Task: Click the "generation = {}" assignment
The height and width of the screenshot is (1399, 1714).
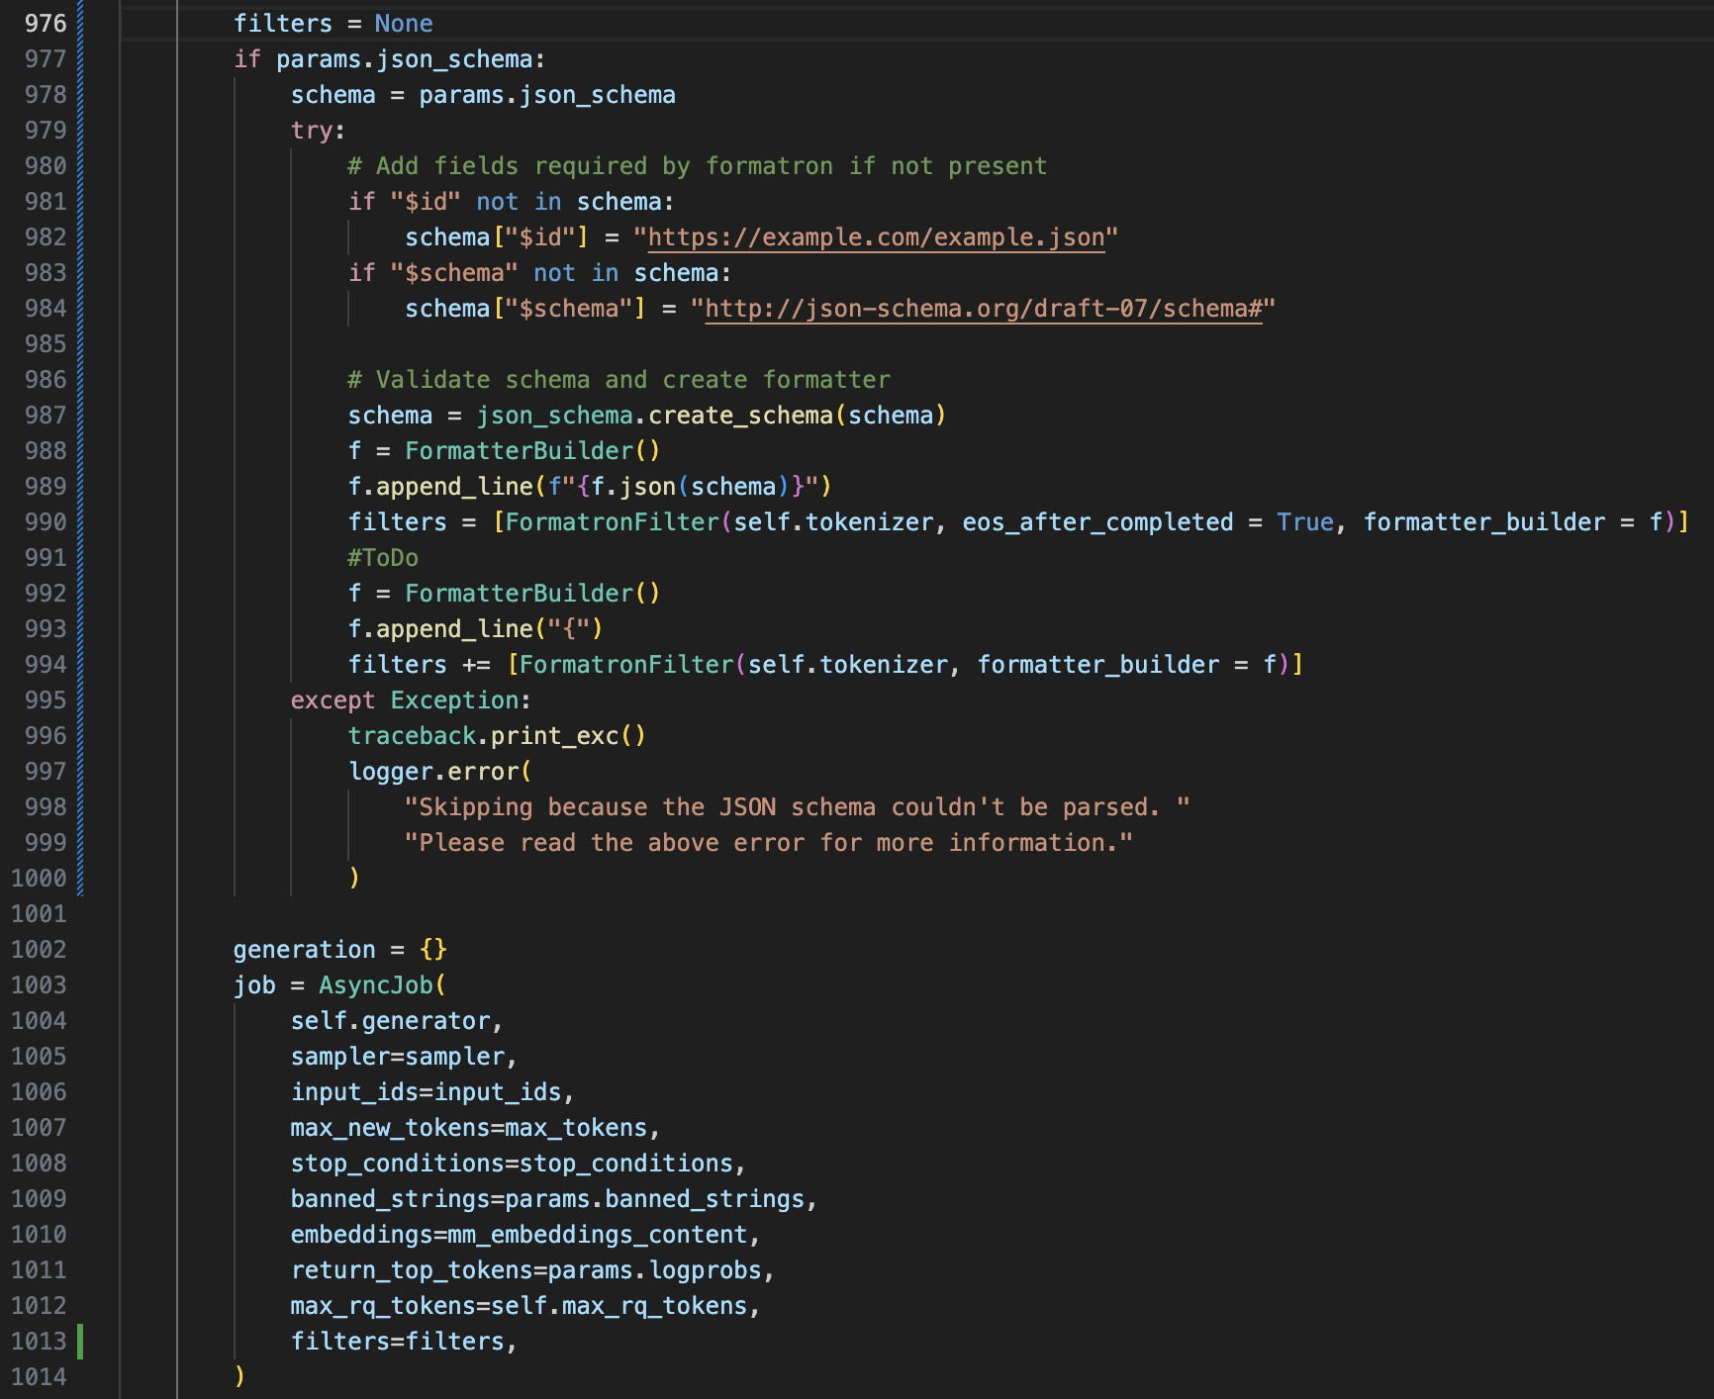Action: pyautogui.click(x=340, y=950)
